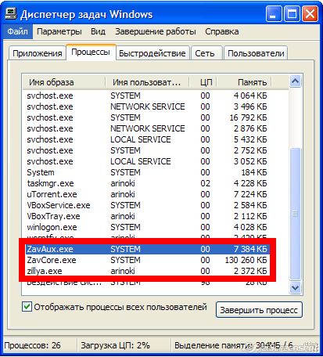Sort by Имя пользователя column header
The image size is (323, 357).
[148, 82]
